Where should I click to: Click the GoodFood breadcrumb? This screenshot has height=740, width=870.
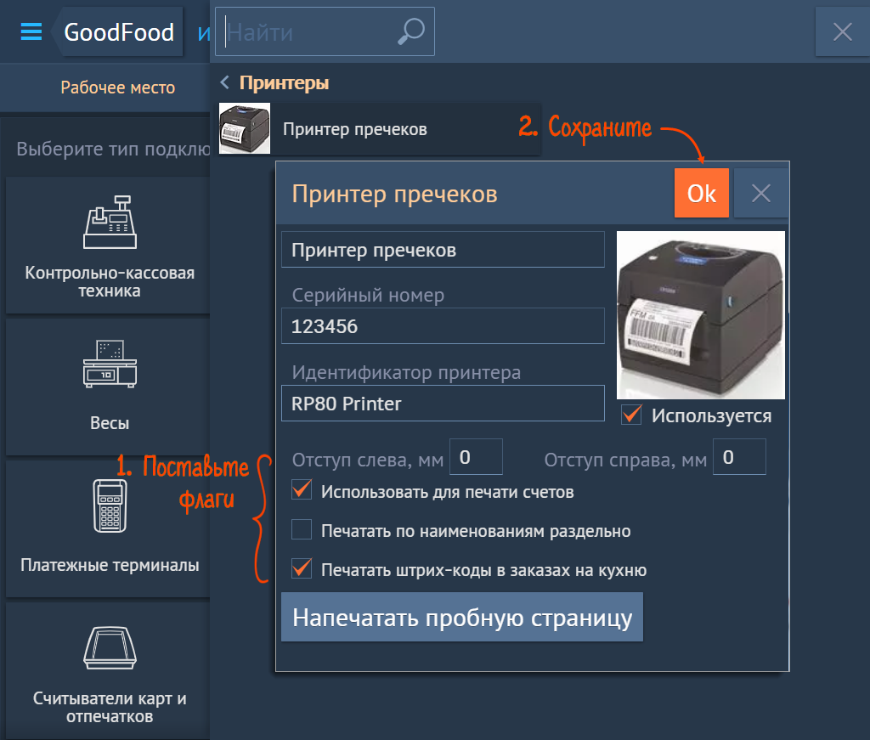[x=119, y=33]
